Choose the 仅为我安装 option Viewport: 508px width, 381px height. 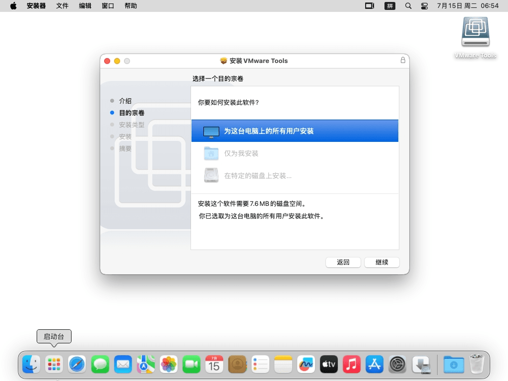pos(295,153)
